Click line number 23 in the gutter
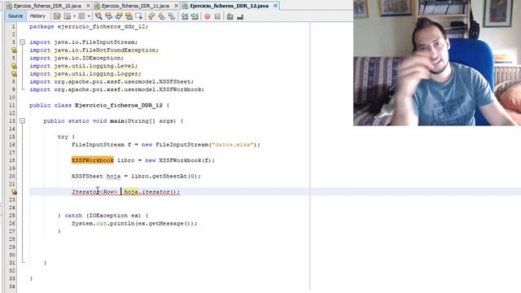The image size is (521, 293). 12,200
